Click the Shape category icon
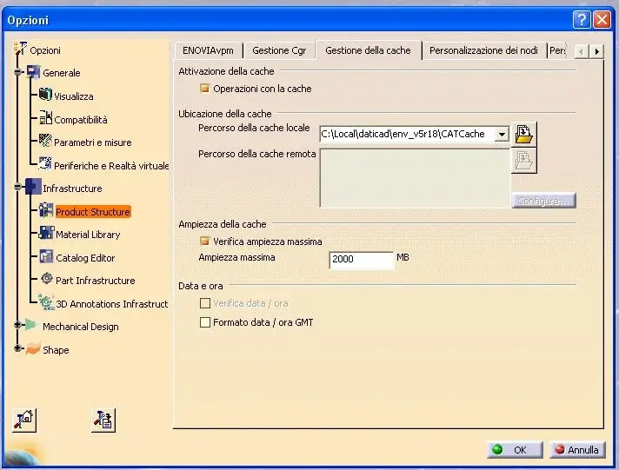Screen dimensions: 619x470 point(33,348)
